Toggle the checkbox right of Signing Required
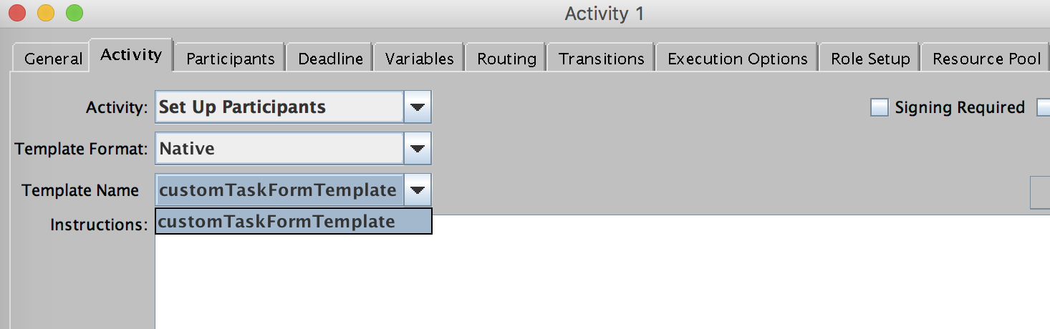Image resolution: width=1050 pixels, height=329 pixels. [1044, 107]
